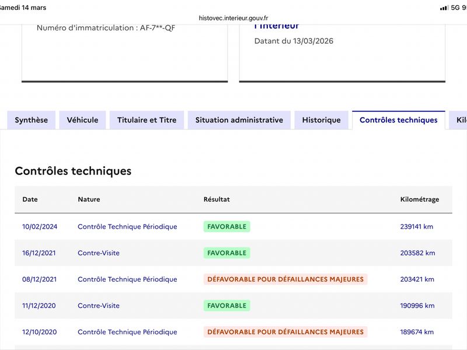This screenshot has height=350, width=467.
Task: Open the partially visible Kilométrage tab at right
Action: [x=459, y=120]
